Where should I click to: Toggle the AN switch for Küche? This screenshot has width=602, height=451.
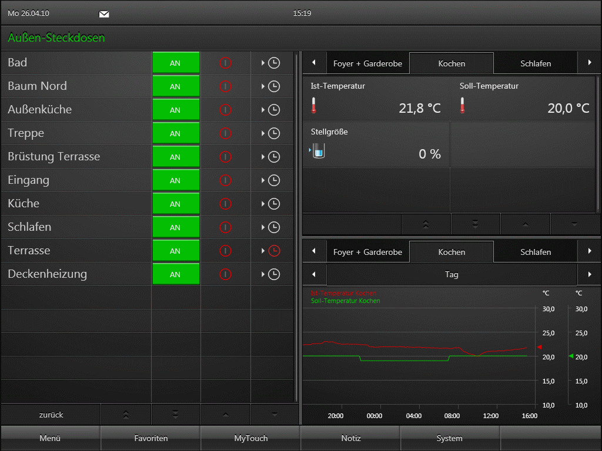coord(176,203)
